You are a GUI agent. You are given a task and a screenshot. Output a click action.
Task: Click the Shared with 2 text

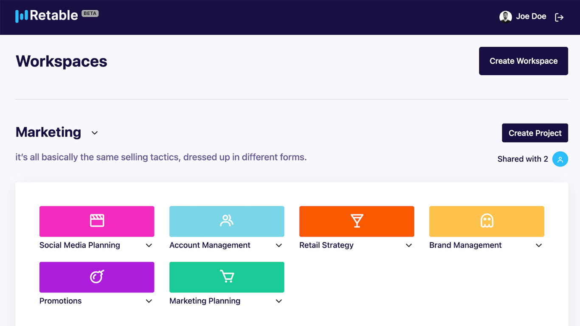tap(522, 159)
